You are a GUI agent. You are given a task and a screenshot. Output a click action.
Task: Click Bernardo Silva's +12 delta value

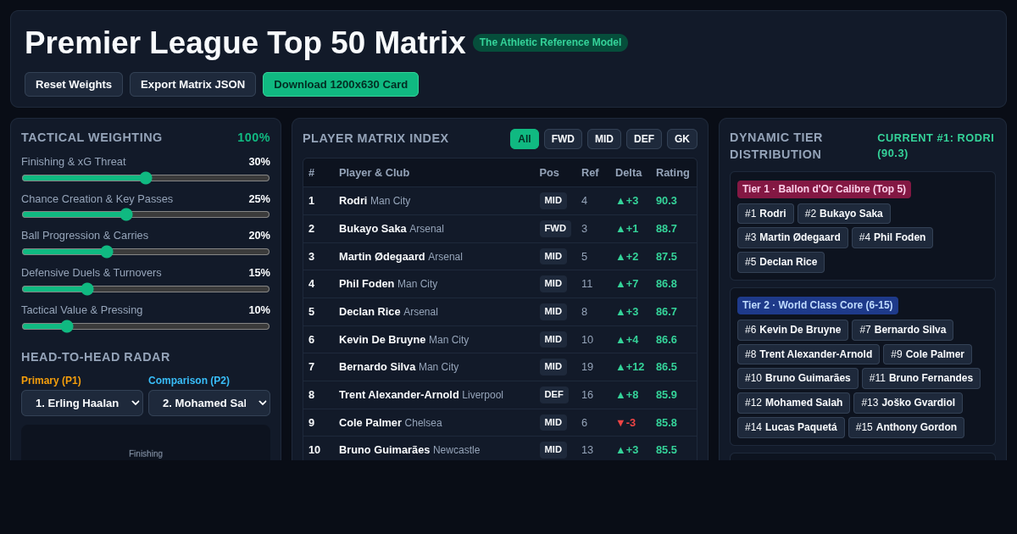point(630,367)
